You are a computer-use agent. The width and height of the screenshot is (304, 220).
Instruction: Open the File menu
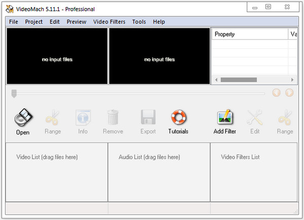(13, 22)
